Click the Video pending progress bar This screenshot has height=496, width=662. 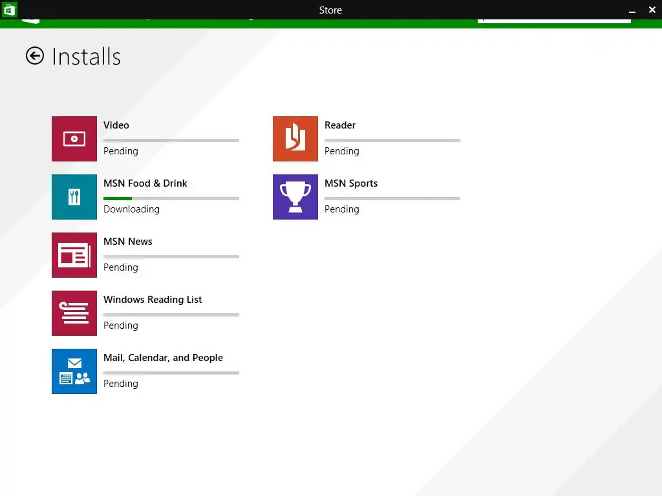tap(171, 140)
